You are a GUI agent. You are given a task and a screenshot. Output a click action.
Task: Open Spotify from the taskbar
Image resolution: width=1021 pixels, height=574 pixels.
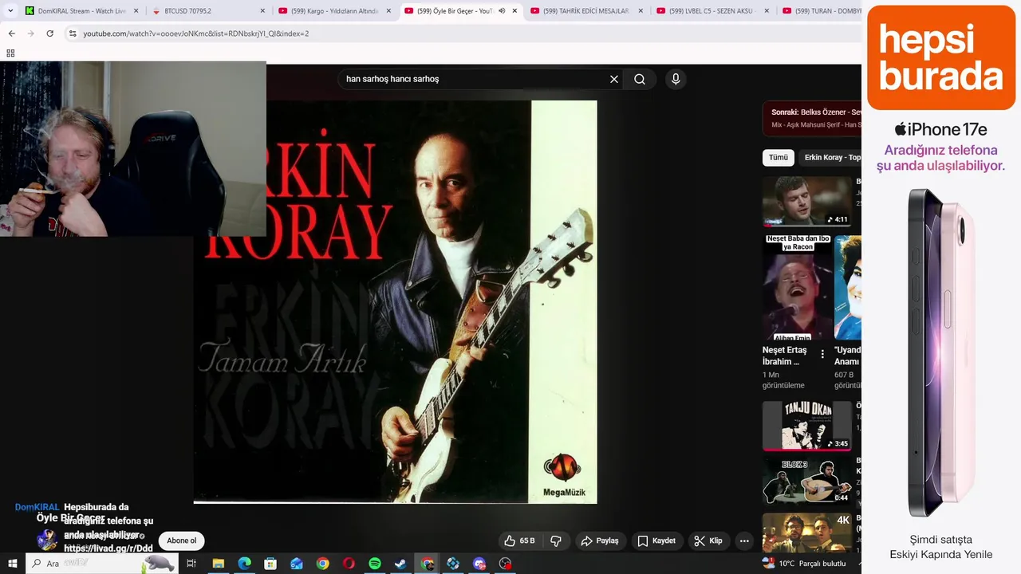(x=375, y=564)
